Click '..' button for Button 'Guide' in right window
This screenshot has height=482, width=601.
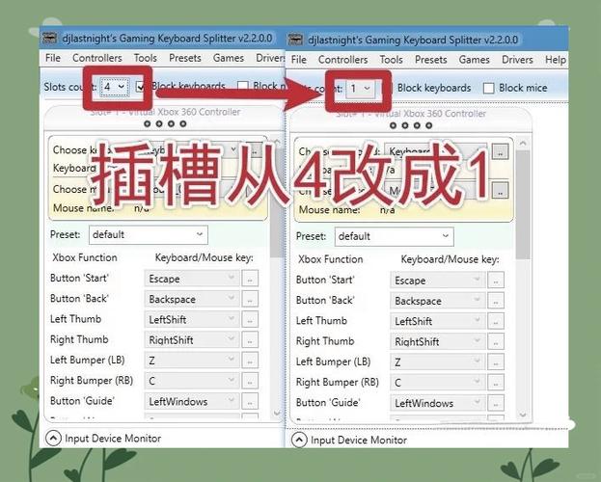(x=496, y=403)
